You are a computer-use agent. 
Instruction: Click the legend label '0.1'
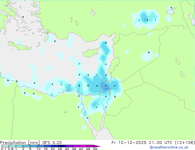pyautogui.click(x=3, y=149)
